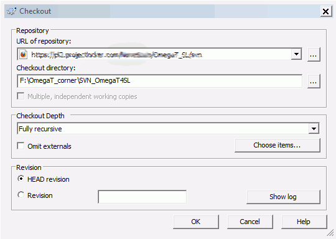Click the Firefox icon in URL field
336x239 pixels.
coord(24,54)
